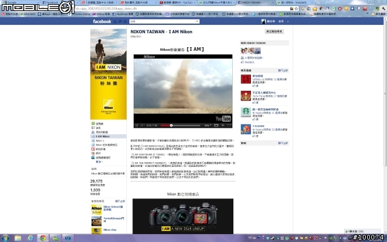Open the I AM Nikon sidebar item
The width and height of the screenshot is (387, 242).
point(109,136)
